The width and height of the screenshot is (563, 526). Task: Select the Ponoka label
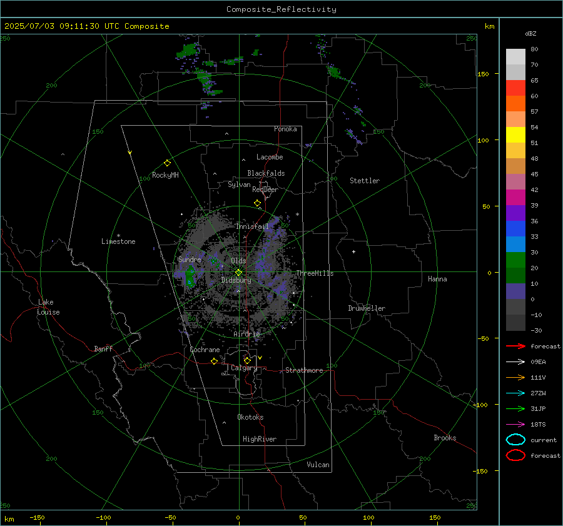click(x=285, y=129)
